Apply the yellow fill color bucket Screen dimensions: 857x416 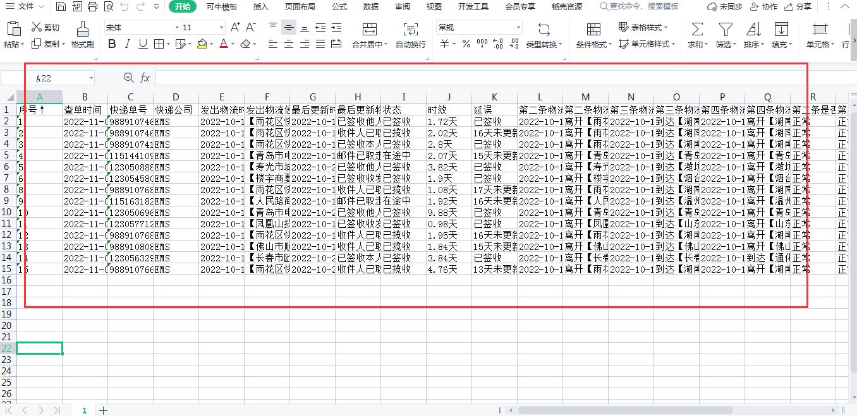pos(202,44)
